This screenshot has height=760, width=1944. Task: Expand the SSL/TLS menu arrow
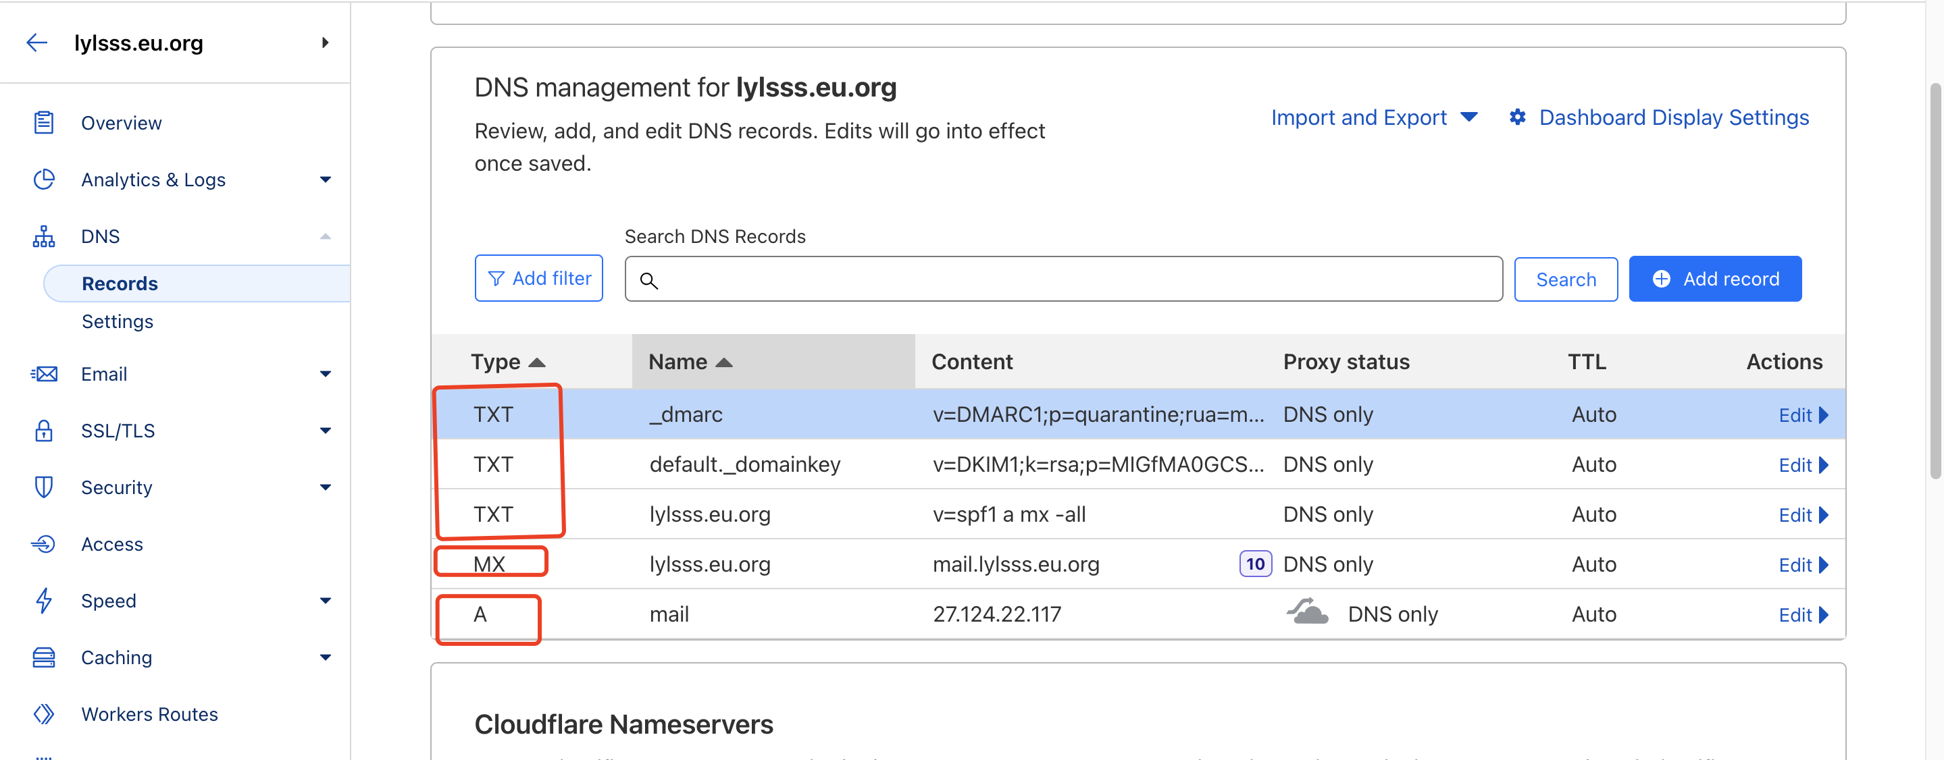point(326,431)
